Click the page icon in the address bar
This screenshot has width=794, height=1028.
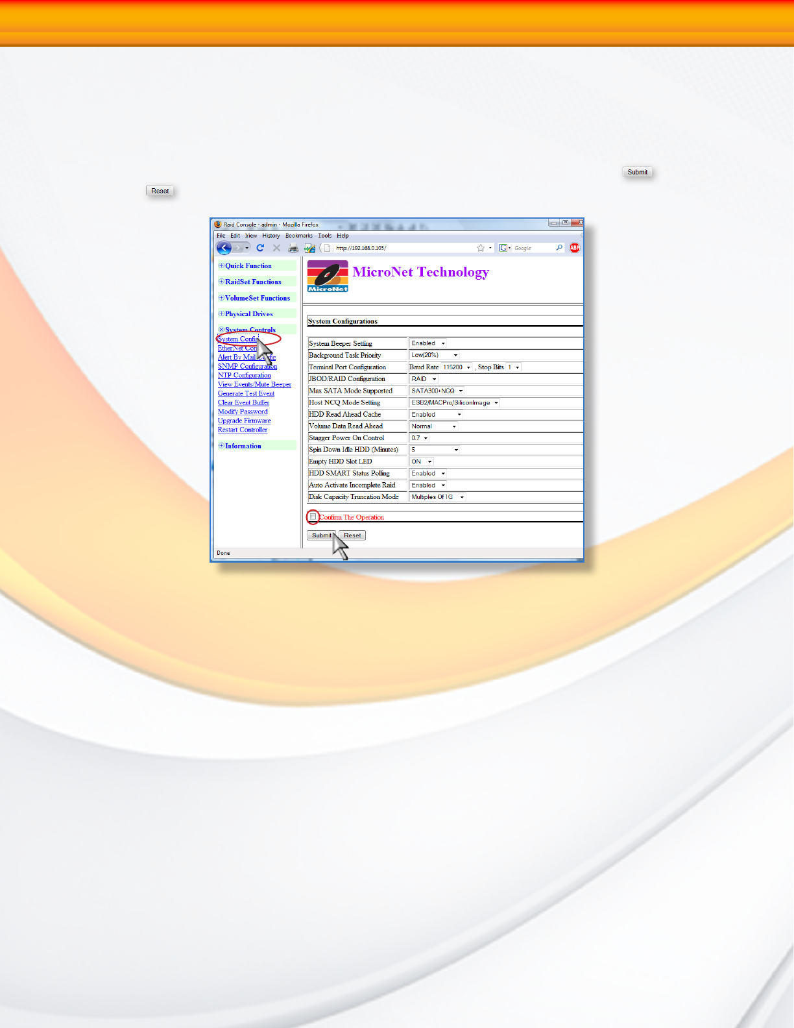click(x=328, y=248)
